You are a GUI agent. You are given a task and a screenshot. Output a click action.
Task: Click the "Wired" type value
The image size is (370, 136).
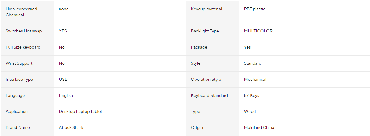pyautogui.click(x=250, y=112)
